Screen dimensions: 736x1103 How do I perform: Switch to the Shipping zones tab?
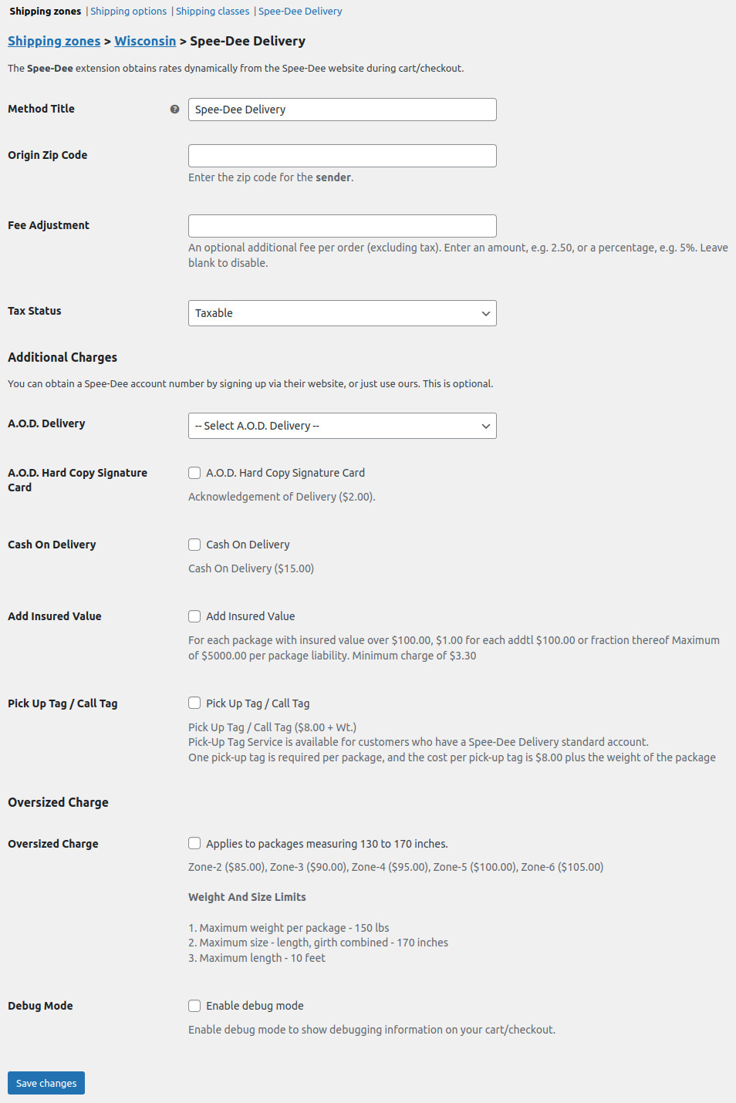(43, 11)
